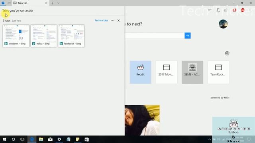The width and height of the screenshot is (255, 143).
Task: Select the New tab tab
Action: (29, 3)
